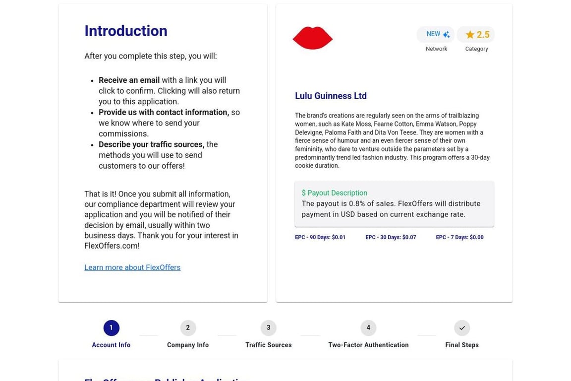571x381 pixels.
Task: Click the Network label under NEW badge
Action: [436, 49]
